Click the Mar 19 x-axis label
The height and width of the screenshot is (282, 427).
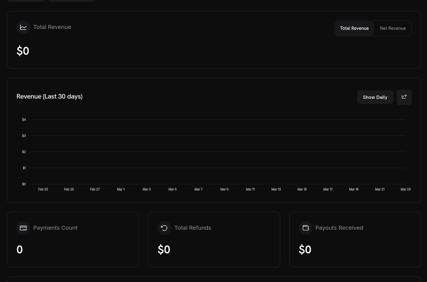354,189
